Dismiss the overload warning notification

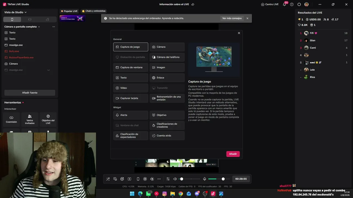(x=247, y=18)
